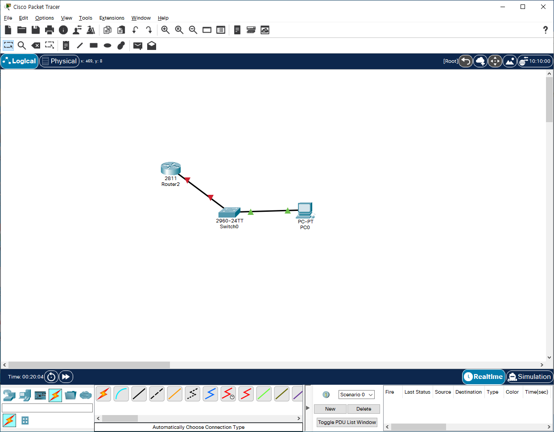The width and height of the screenshot is (554, 432).
Task: Select the Components category
Action: [x=40, y=395]
